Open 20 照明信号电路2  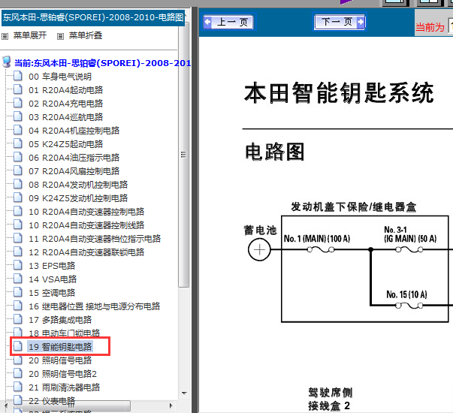[62, 374]
